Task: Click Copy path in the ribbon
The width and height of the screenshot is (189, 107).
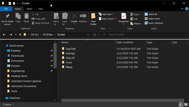Action: [x=39, y=19]
